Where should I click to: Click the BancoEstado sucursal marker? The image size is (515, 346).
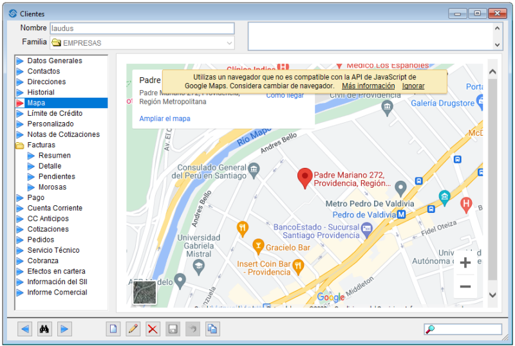tap(366, 230)
